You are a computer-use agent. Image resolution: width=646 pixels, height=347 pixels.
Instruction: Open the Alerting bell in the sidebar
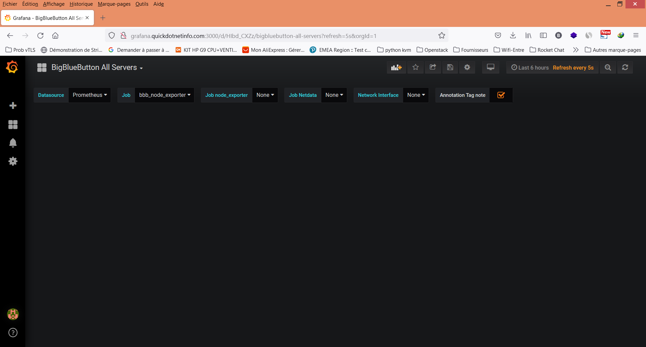(x=13, y=143)
